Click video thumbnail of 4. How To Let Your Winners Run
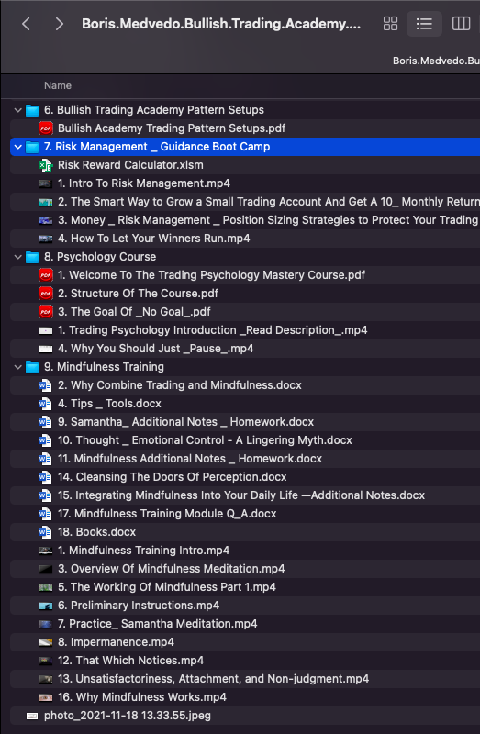 (x=45, y=239)
